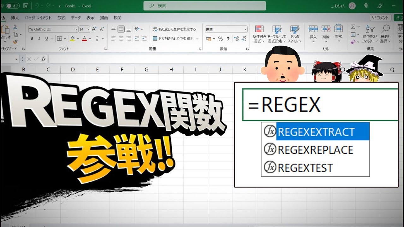Click the Decrease Decimal icon
Screen dimensions: 404x227
(244, 39)
